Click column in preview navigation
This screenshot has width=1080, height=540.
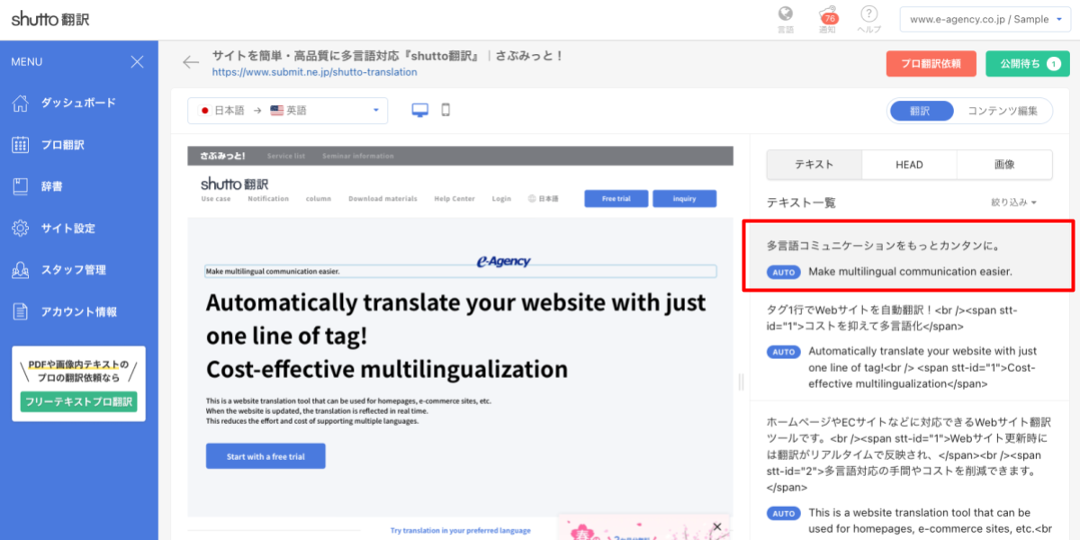click(x=319, y=199)
